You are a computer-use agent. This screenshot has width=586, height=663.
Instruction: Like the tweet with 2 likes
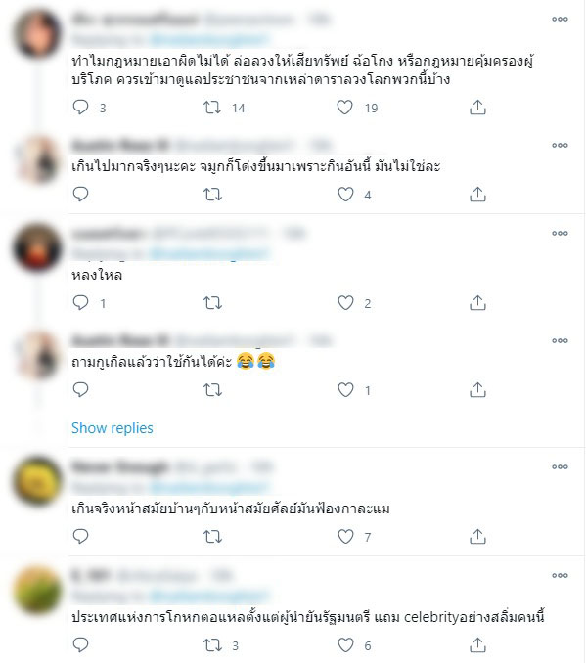coord(345,303)
